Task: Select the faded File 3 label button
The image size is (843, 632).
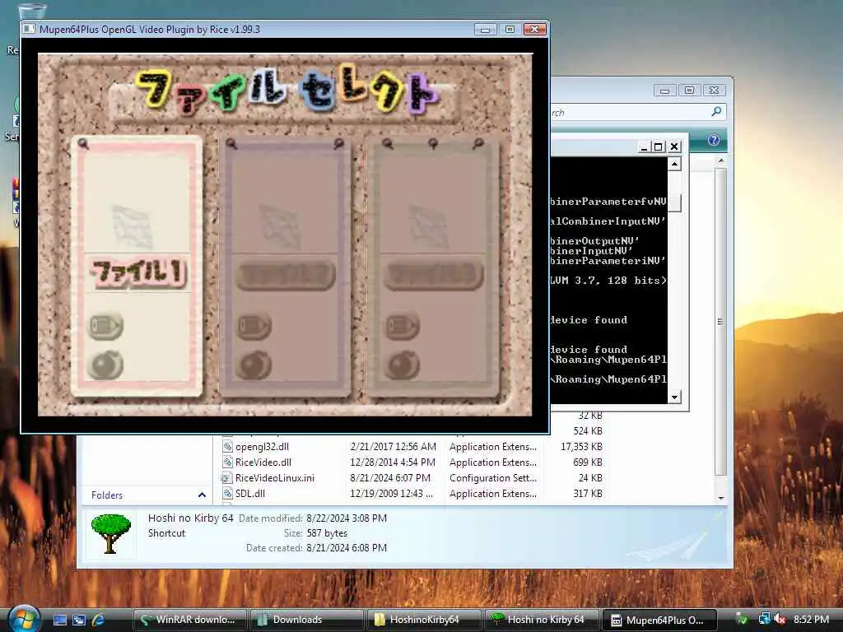Action: (433, 275)
